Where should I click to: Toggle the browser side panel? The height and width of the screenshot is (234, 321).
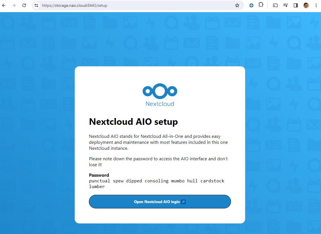296,5
